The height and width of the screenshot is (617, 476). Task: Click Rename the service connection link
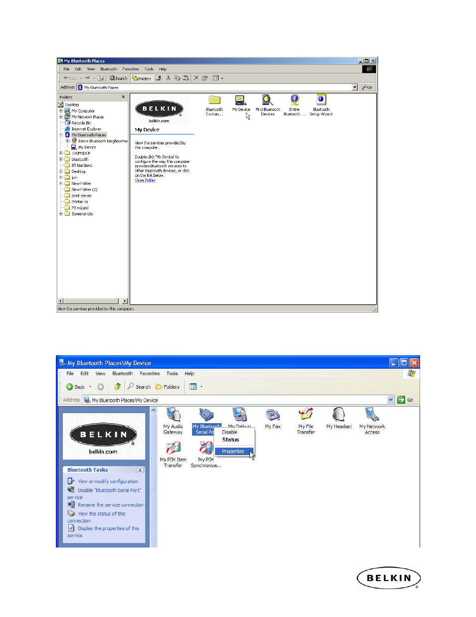point(111,505)
